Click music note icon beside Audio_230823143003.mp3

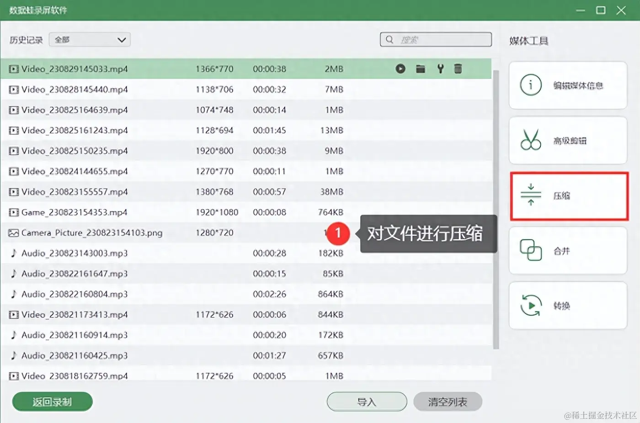point(14,253)
